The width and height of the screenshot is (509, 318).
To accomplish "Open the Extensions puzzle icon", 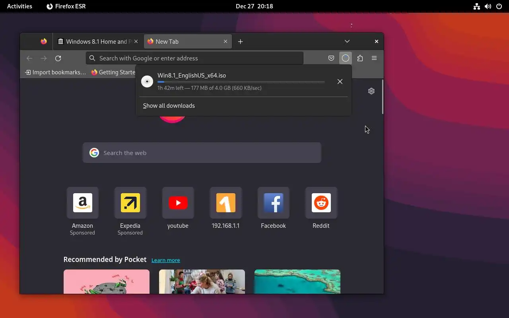I will click(x=360, y=58).
